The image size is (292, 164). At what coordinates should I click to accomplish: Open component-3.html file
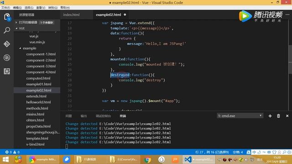[x=41, y=66]
